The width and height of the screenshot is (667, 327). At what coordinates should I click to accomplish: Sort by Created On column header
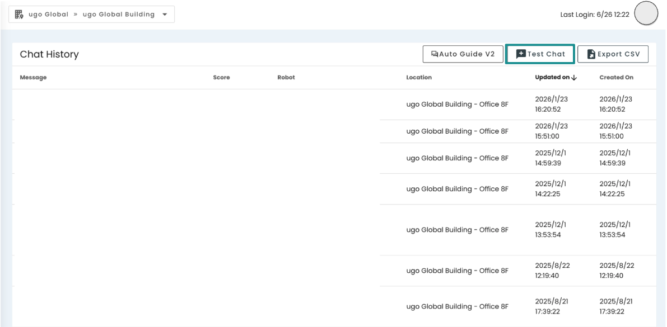point(617,77)
